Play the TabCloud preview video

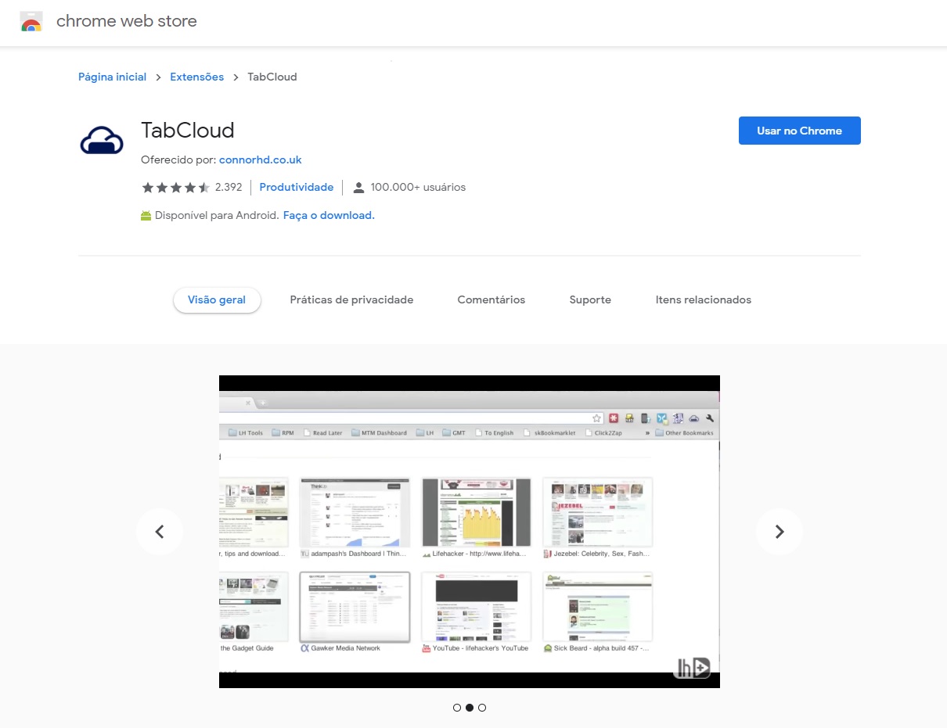tap(470, 532)
